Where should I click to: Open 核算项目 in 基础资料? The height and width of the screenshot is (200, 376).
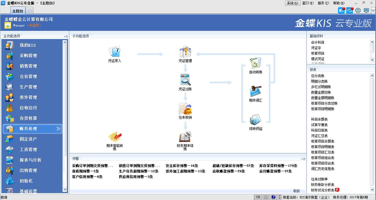pyautogui.click(x=318, y=53)
